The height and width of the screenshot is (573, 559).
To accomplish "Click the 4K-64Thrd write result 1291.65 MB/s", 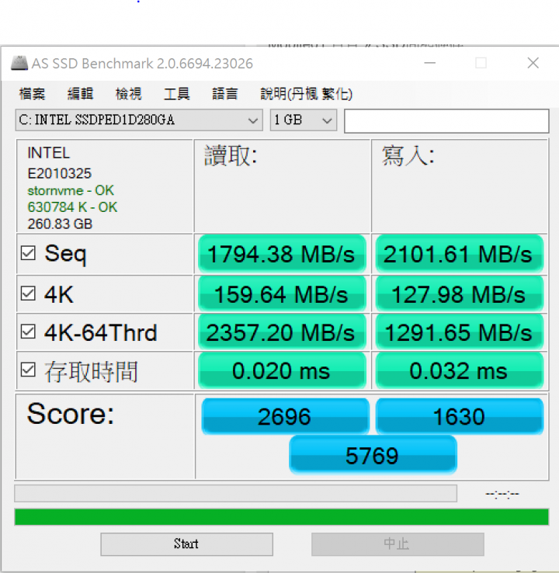I will [460, 332].
